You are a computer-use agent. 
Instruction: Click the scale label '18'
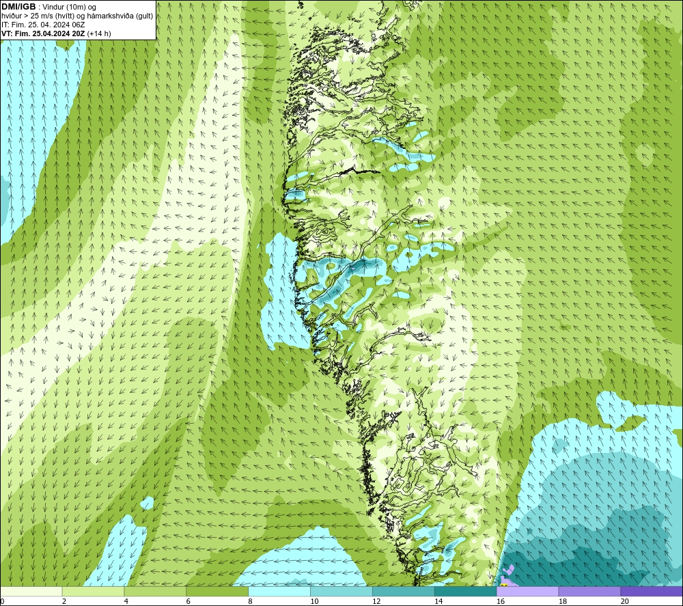click(563, 601)
